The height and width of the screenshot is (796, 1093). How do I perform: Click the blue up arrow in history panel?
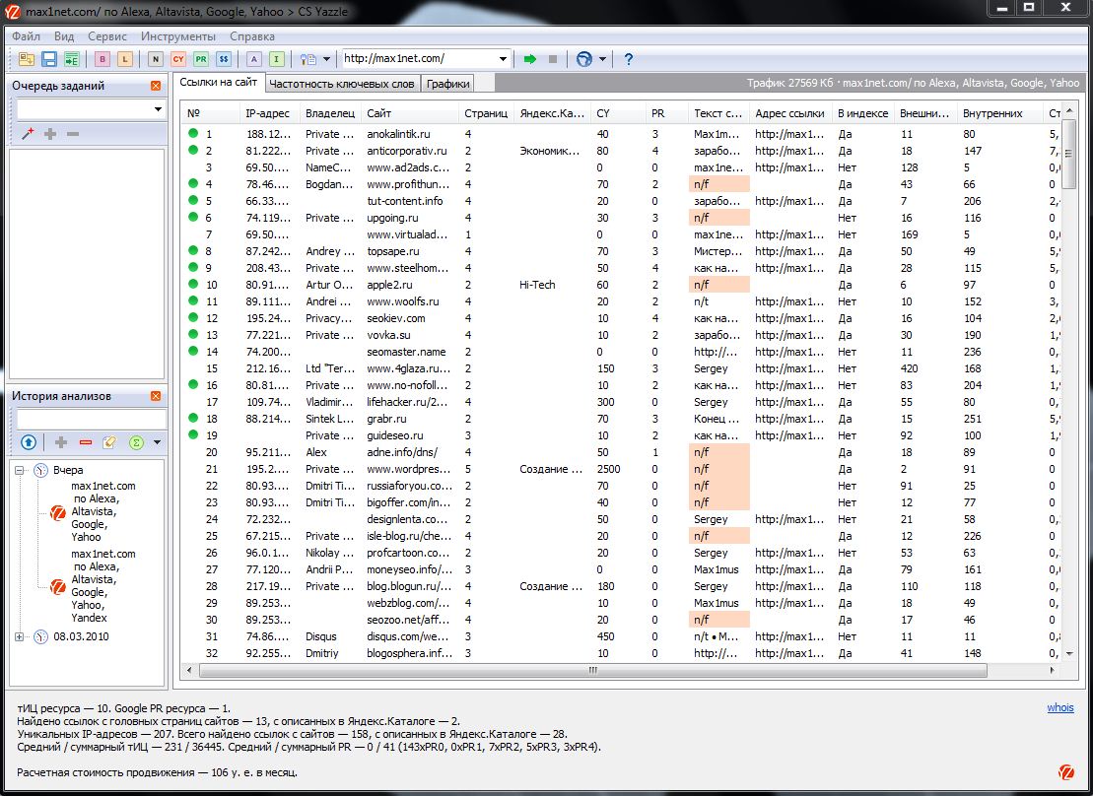[x=29, y=443]
